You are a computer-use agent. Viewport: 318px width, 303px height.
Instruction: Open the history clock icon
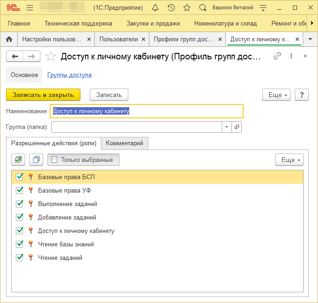(171, 8)
